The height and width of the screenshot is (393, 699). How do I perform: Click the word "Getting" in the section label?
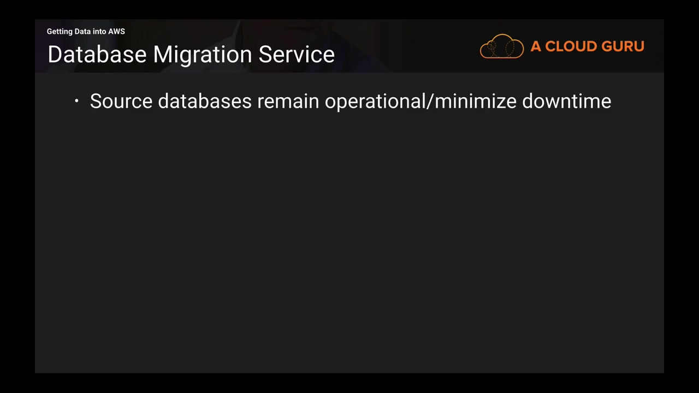pos(60,32)
